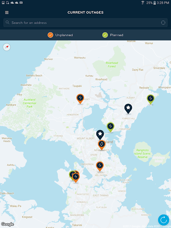Tap the Kingseat map label
This screenshot has width=171, height=228.
click(27, 217)
